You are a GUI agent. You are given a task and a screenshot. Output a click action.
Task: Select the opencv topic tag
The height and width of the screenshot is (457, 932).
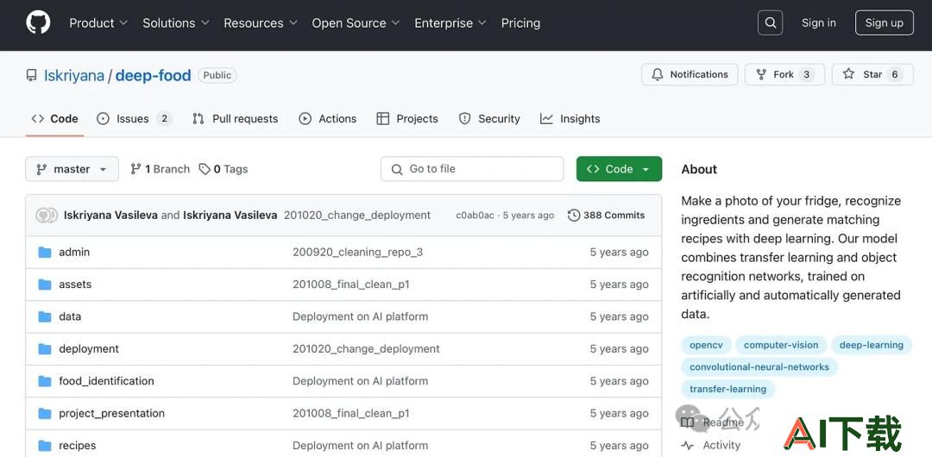tap(706, 345)
